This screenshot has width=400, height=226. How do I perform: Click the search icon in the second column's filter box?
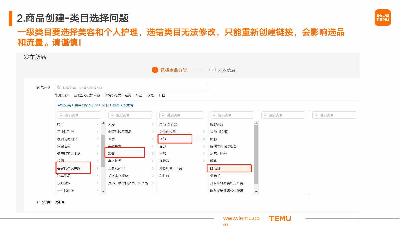[x=112, y=115]
